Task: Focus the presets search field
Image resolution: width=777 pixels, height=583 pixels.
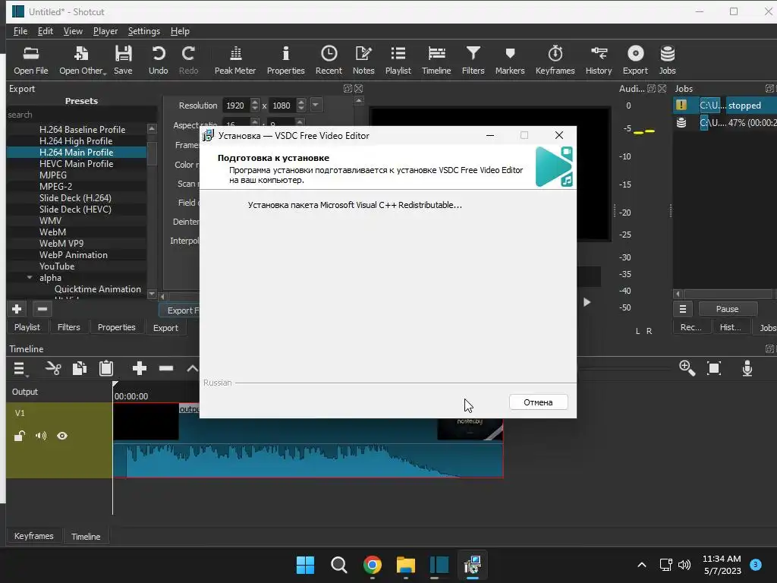Action: (81, 115)
